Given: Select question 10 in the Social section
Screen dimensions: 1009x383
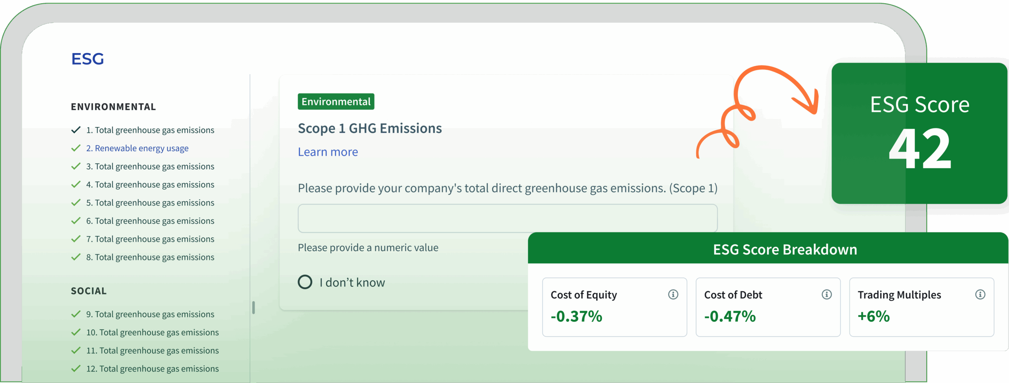Looking at the screenshot, I should [x=152, y=332].
